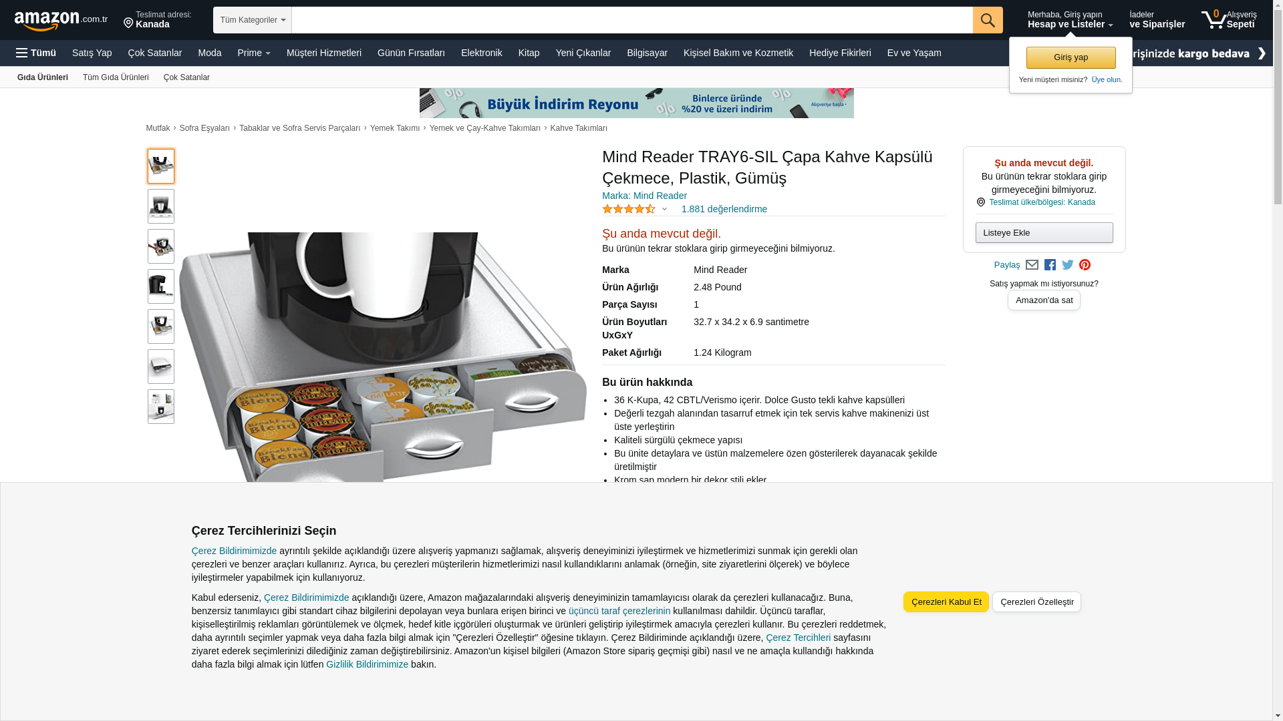The width and height of the screenshot is (1283, 721).
Task: Open the Tümü hamburger menu
Action: (x=36, y=53)
